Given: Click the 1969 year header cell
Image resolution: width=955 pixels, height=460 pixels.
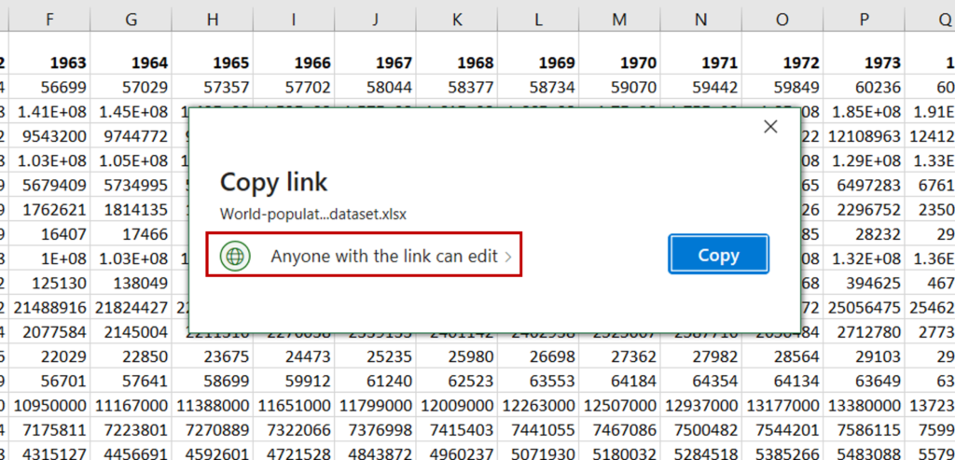Looking at the screenshot, I should (538, 53).
